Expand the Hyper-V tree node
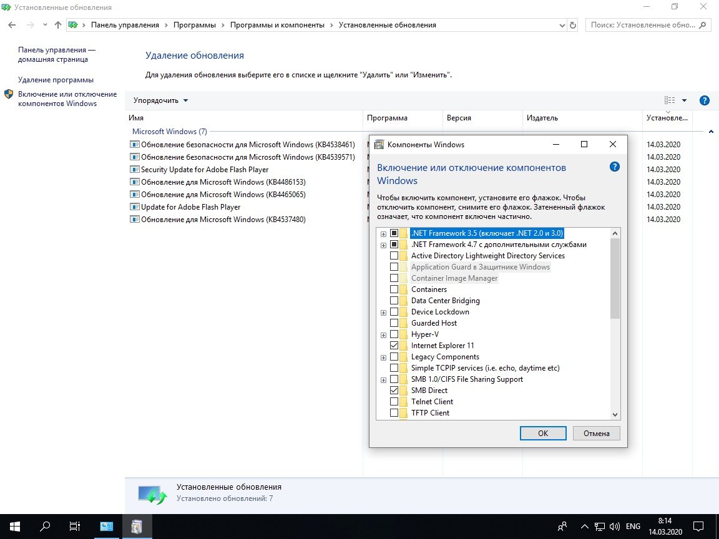This screenshot has width=719, height=539. pyautogui.click(x=383, y=335)
